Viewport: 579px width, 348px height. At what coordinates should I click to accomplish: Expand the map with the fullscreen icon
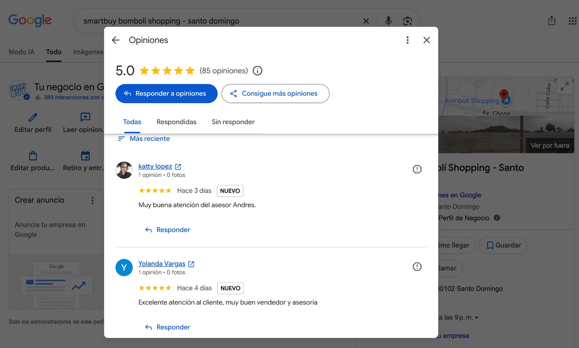coord(565,86)
